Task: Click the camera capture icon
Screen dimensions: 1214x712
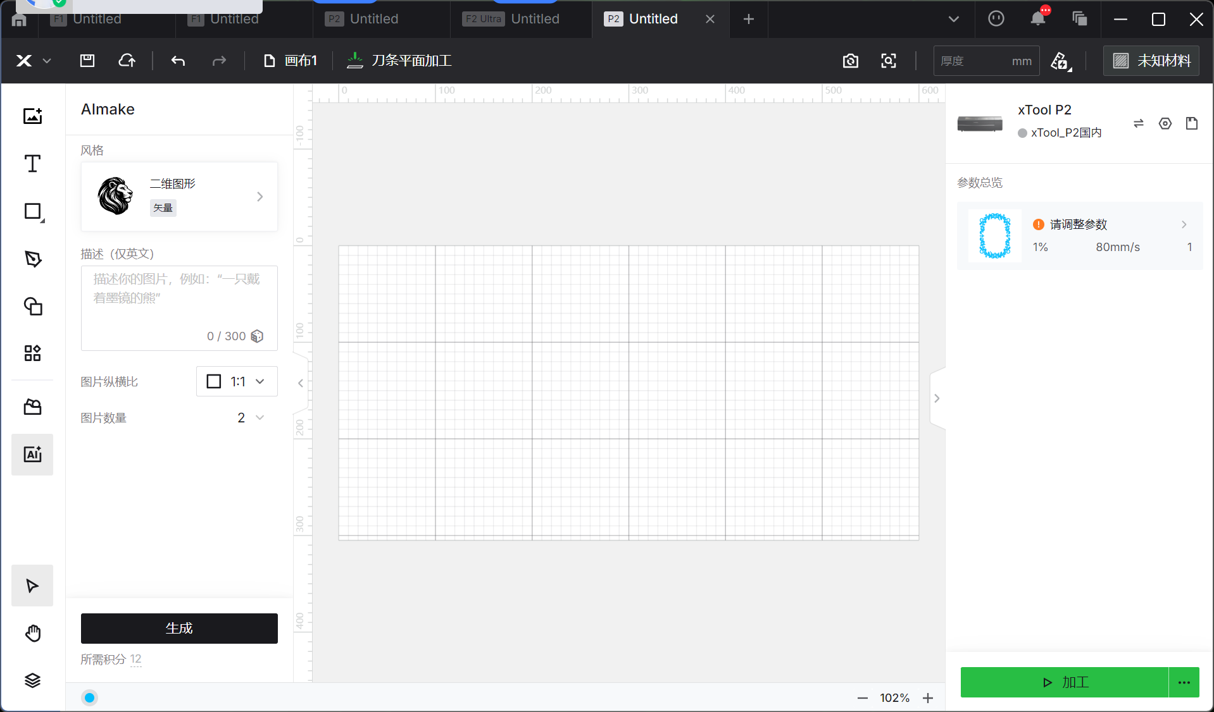Action: [x=851, y=61]
